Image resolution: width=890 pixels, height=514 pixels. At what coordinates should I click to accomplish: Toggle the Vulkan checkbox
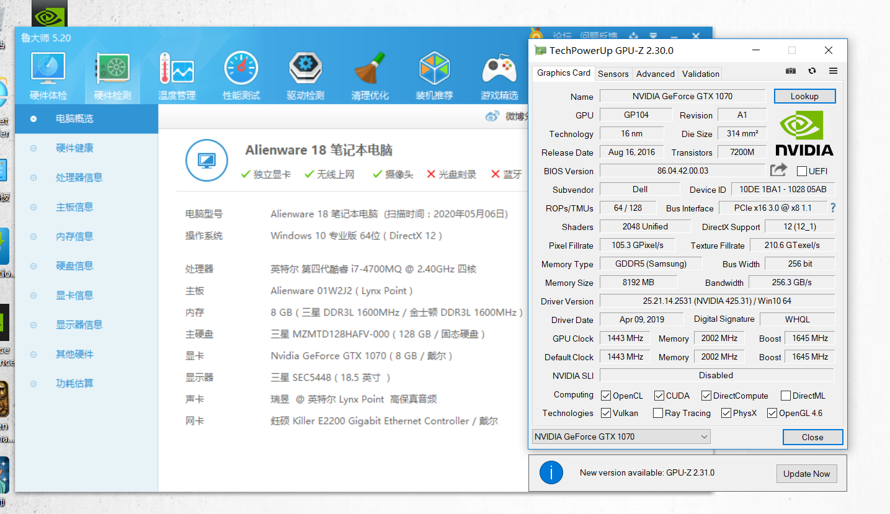(606, 413)
